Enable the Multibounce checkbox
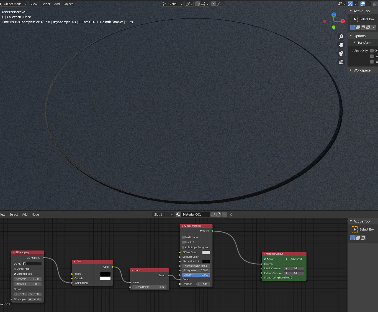Screen dimensions: 378x312 pos(183,237)
